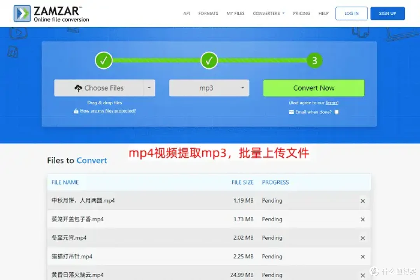Open the FORMATS menu item
This screenshot has width=420, height=280.
(x=208, y=13)
